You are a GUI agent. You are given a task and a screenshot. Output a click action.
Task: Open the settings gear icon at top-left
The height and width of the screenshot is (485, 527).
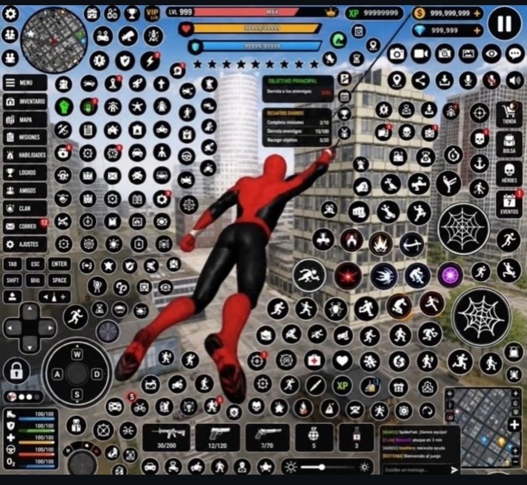10,14
